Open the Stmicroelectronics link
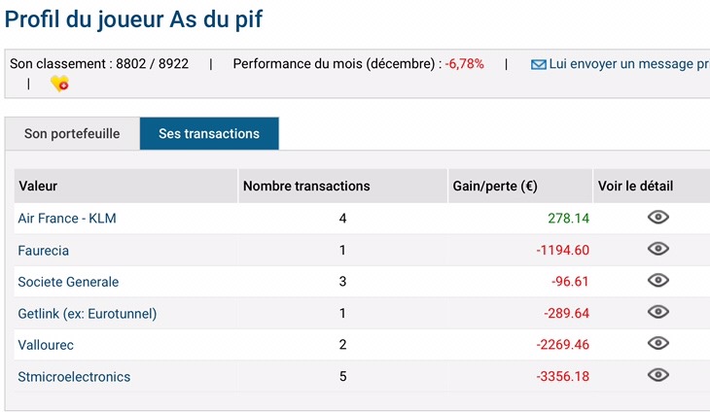The height and width of the screenshot is (412, 710). point(74,377)
